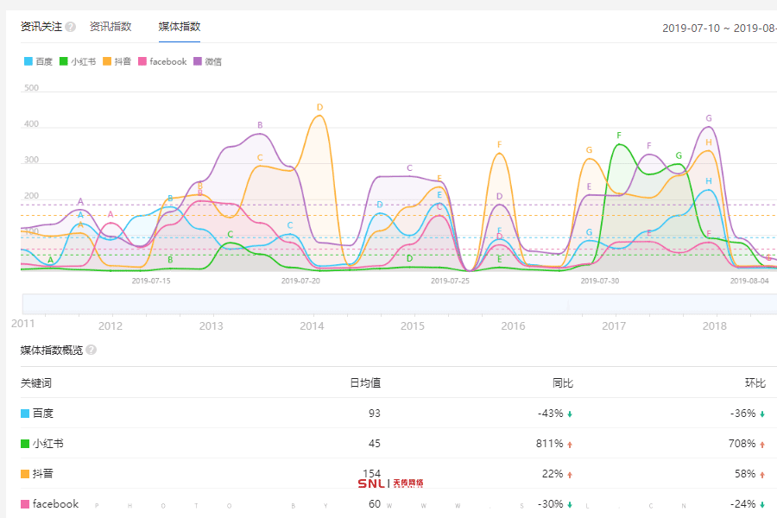777x518 pixels.
Task: Sort the table by the 日均值 column header
Action: (364, 382)
